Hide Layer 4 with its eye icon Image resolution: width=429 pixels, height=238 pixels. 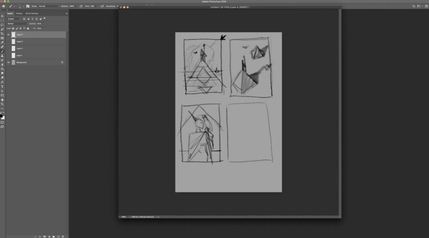pos(8,35)
